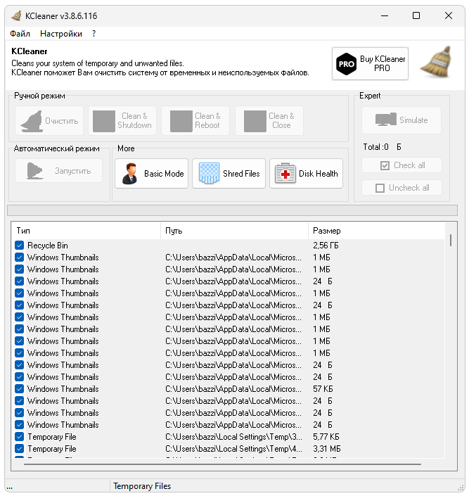Sort by Тип column header
The width and height of the screenshot is (469, 496).
pos(86,231)
